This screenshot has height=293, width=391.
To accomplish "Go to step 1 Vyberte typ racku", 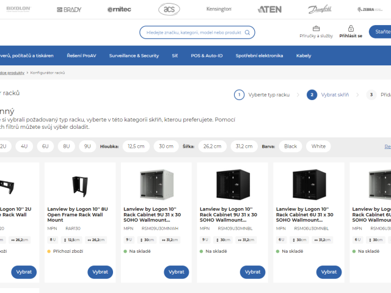I will [x=262, y=95].
